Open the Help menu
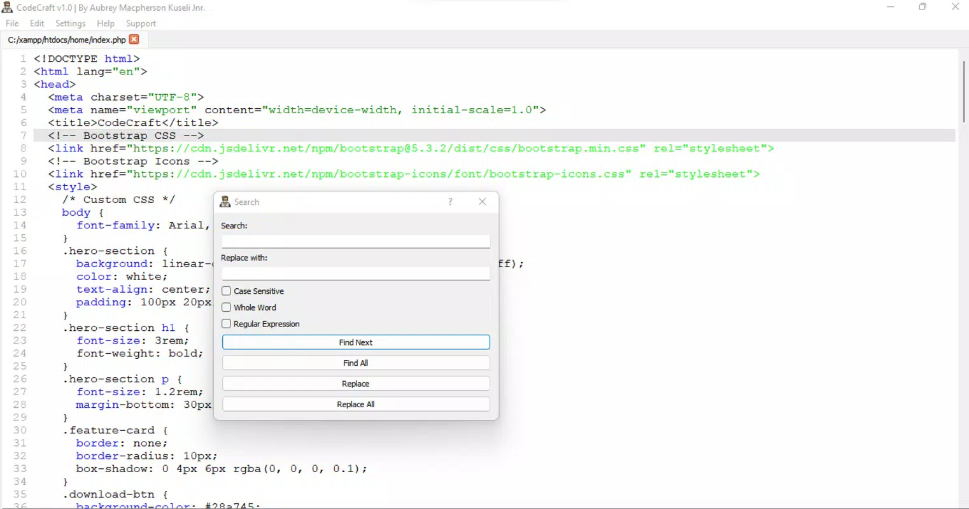The width and height of the screenshot is (969, 509). 106,24
